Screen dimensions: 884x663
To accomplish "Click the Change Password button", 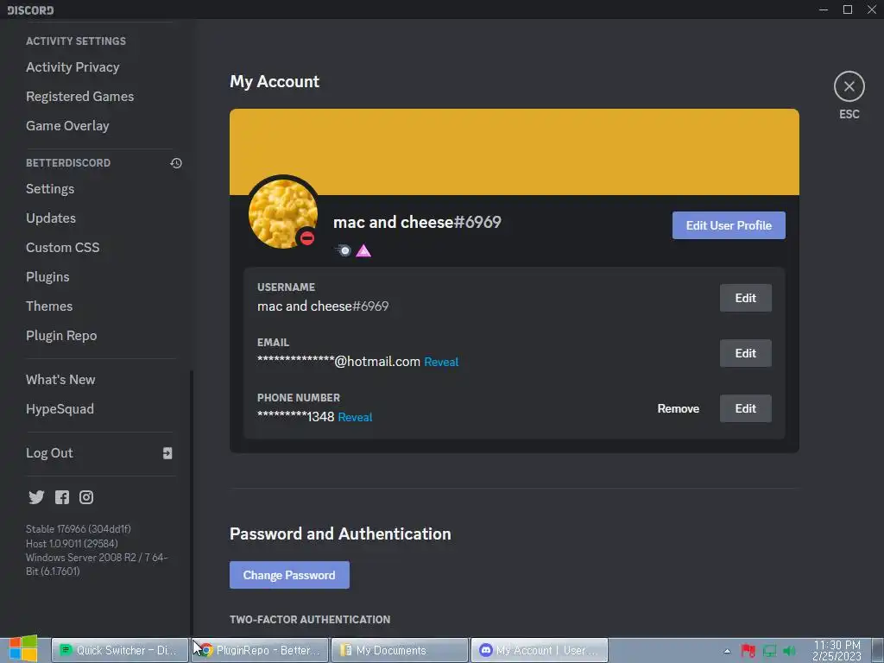I will coord(289,575).
